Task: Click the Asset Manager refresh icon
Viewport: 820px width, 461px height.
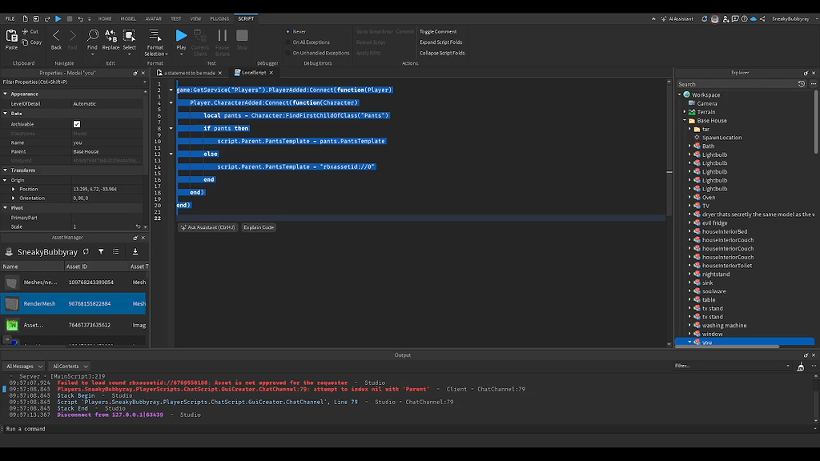Action: coord(86,252)
